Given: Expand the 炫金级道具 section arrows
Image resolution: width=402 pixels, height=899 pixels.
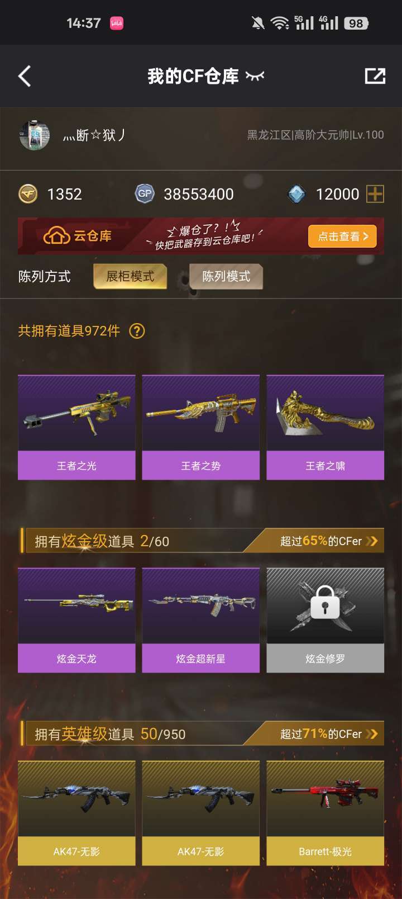Looking at the screenshot, I should click(372, 541).
